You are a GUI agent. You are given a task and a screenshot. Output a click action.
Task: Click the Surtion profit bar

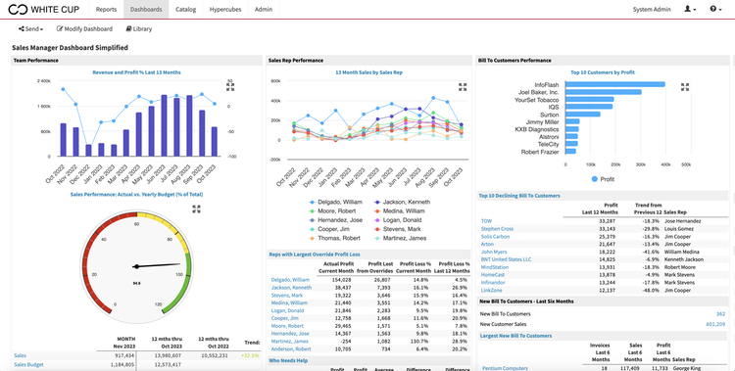(x=583, y=115)
